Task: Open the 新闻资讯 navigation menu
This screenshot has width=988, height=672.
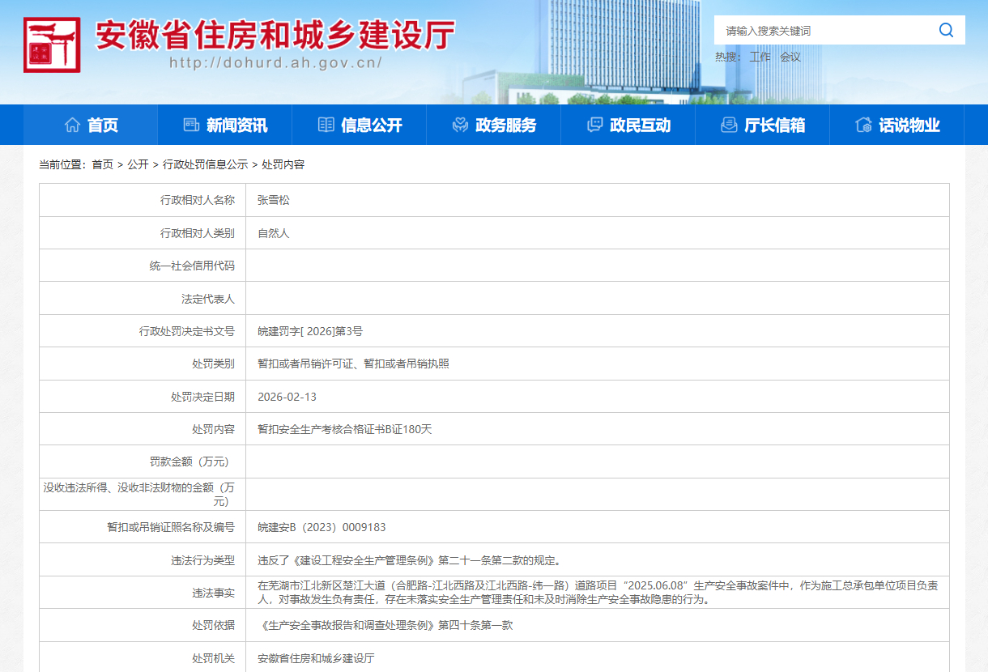Action: (x=236, y=125)
